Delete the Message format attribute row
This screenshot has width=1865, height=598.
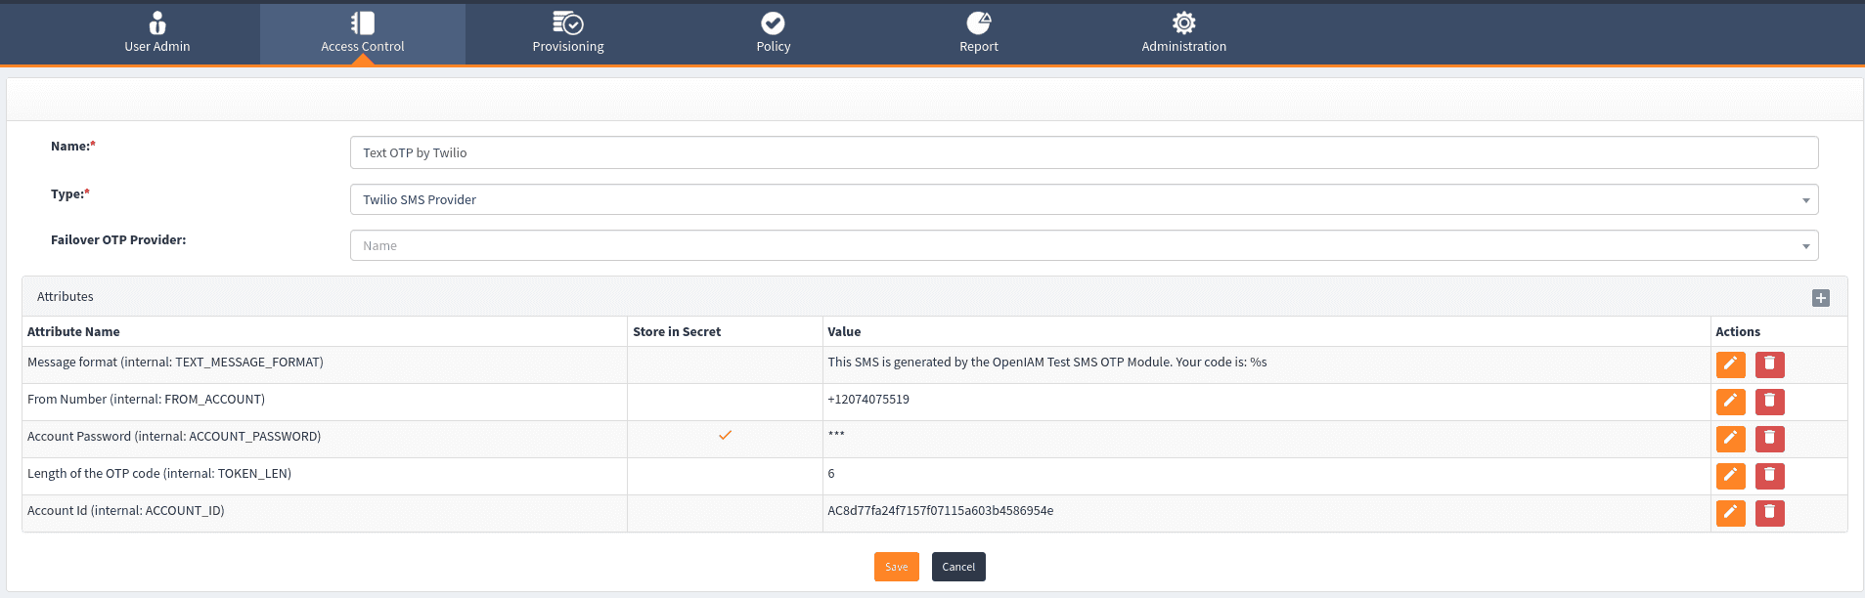[x=1769, y=364]
